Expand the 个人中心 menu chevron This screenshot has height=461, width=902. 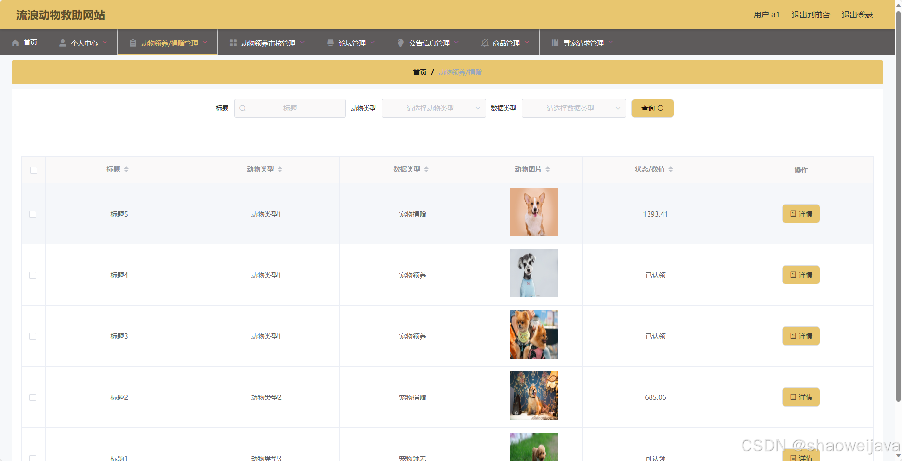[105, 42]
